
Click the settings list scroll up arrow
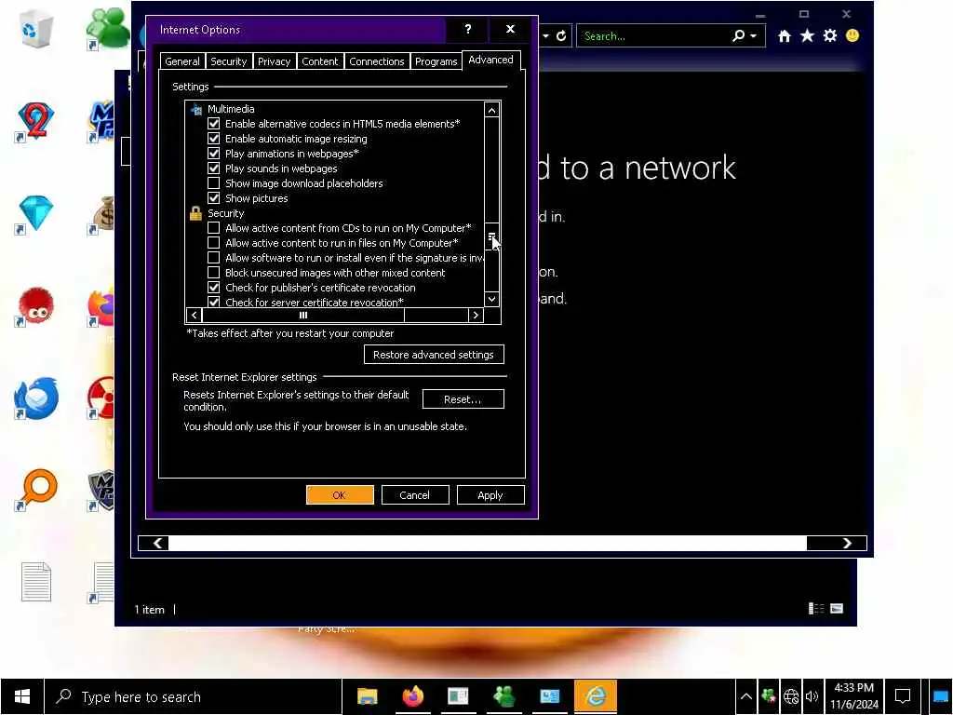coord(491,110)
